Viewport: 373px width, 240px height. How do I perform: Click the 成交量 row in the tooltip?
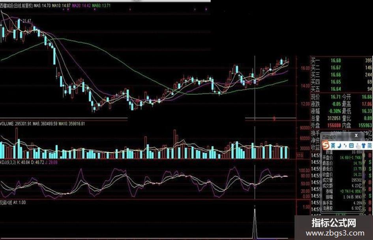point(342,180)
